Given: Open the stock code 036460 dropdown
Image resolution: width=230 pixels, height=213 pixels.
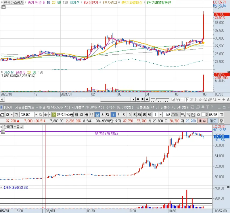Looking at the screenshot, I should tap(36, 115).
